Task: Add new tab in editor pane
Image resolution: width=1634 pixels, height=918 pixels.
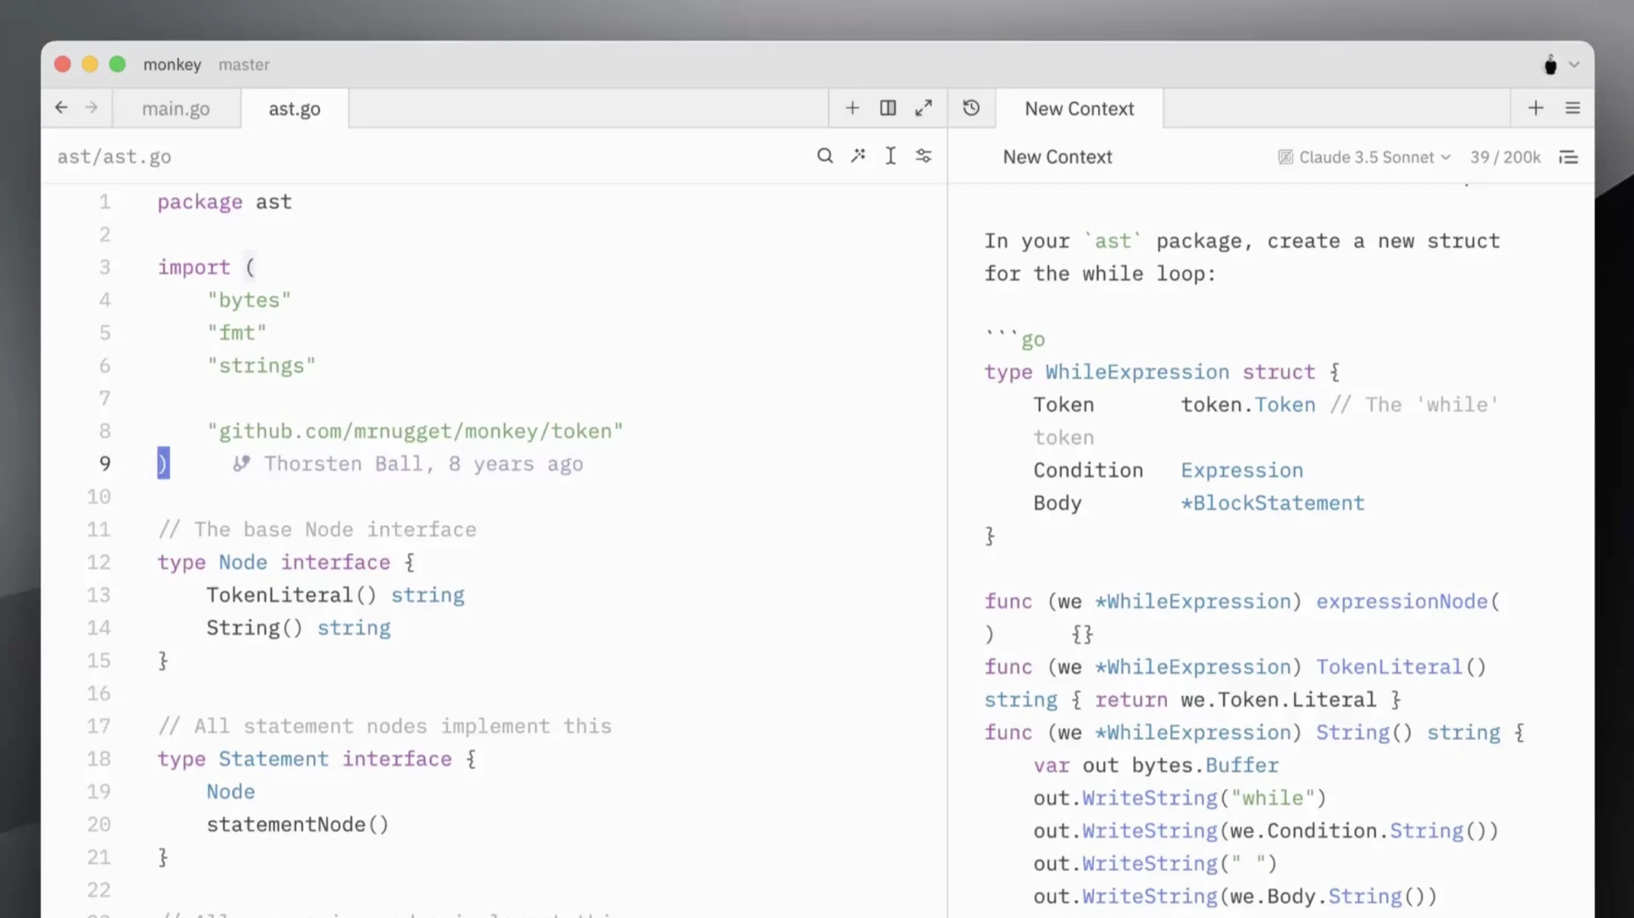Action: [x=852, y=108]
